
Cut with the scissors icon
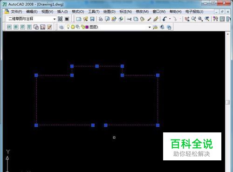point(129,19)
